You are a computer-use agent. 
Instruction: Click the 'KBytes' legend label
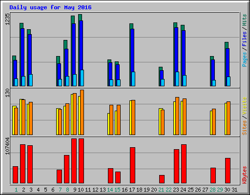click(x=245, y=175)
